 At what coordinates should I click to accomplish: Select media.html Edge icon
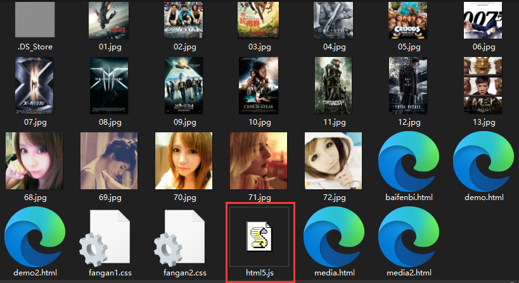(x=334, y=237)
